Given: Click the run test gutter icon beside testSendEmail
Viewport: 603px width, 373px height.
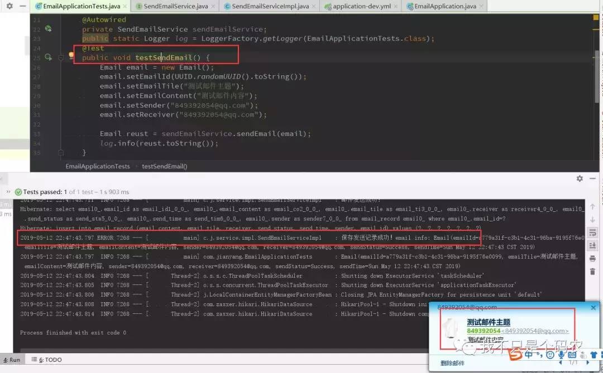Looking at the screenshot, I should [48, 57].
